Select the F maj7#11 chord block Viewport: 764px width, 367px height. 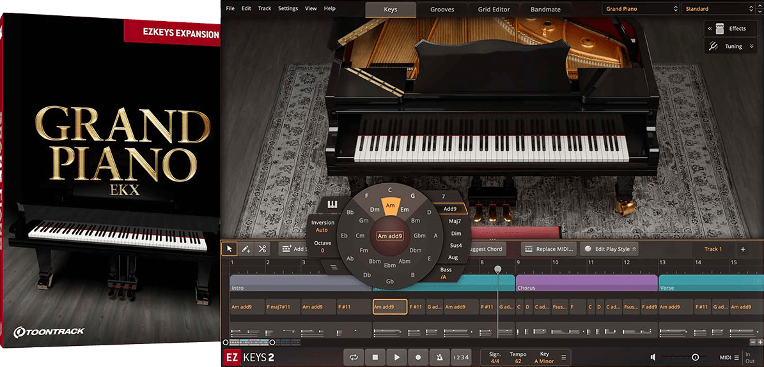(283, 307)
